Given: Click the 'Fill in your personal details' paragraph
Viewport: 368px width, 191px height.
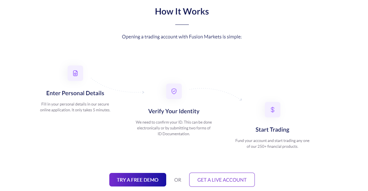Looking at the screenshot, I should click(x=75, y=107).
